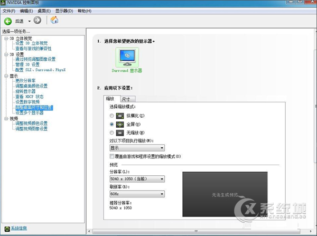The width and height of the screenshot is (317, 236).
Task: Open 查看 HDCP 状态 link
Action: (30, 97)
